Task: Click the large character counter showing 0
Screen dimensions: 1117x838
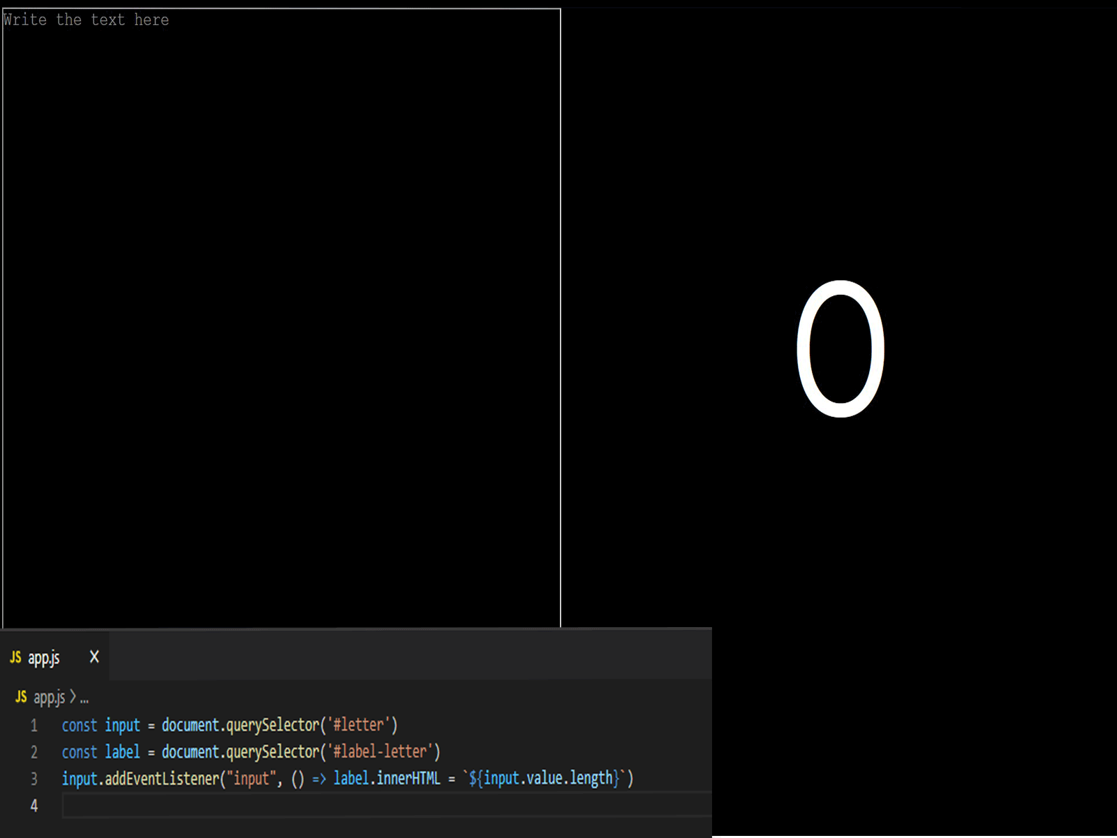Action: (841, 348)
